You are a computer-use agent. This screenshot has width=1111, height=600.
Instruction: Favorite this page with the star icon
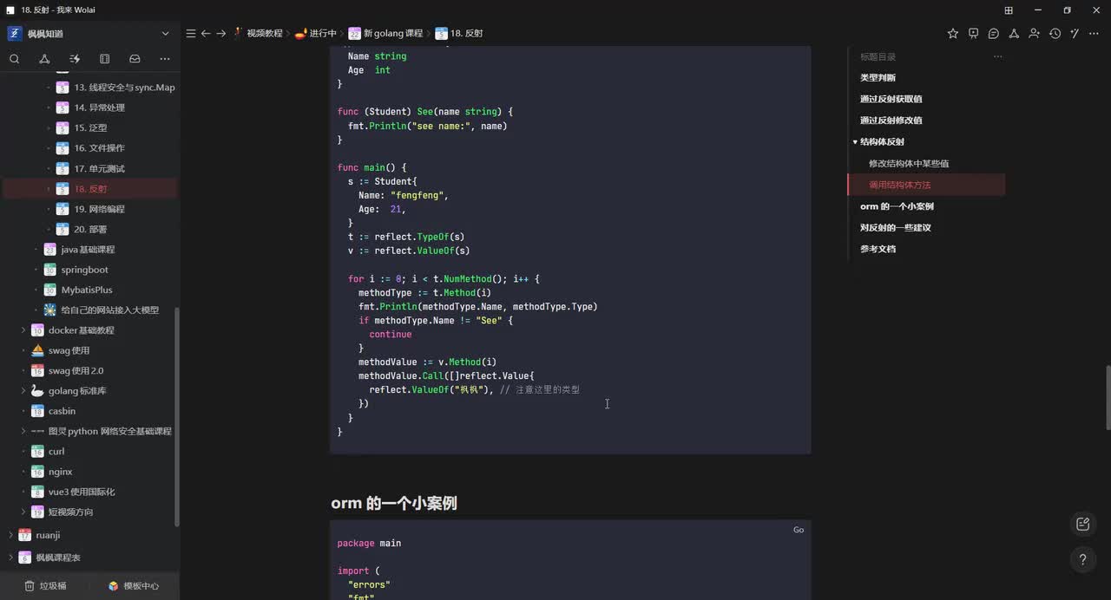point(953,33)
